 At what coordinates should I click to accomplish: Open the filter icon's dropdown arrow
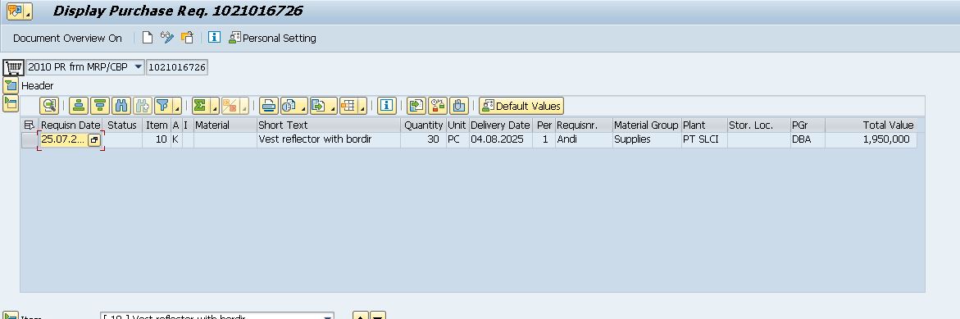point(178,106)
